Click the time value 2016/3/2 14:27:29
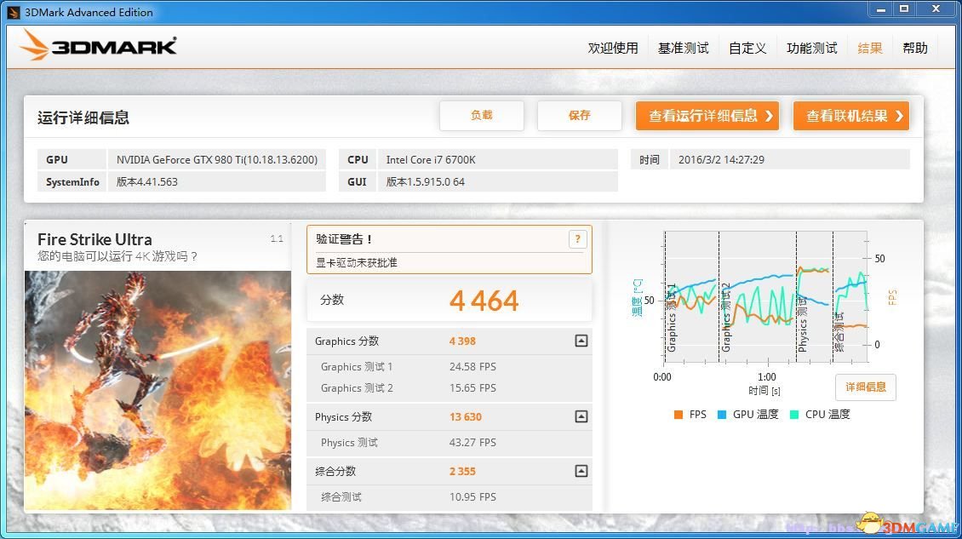This screenshot has width=962, height=539. 789,159
